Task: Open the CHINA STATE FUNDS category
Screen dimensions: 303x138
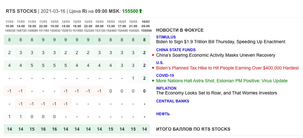Action: 176,50
